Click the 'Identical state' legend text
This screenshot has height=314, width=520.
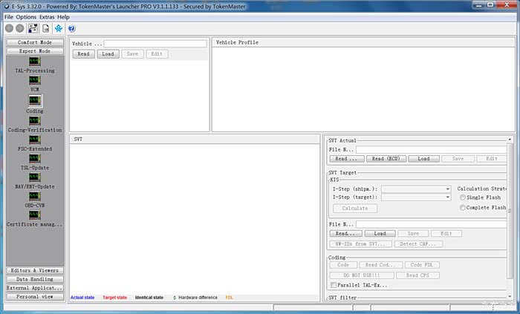[x=149, y=298]
